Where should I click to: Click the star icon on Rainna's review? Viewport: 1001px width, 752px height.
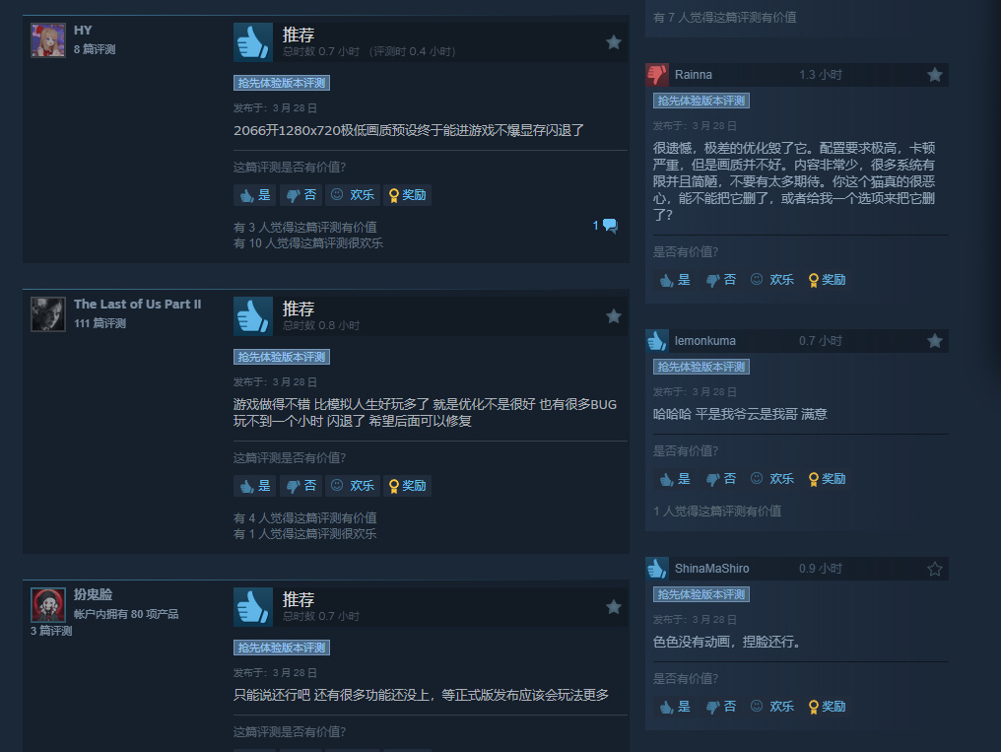(935, 75)
